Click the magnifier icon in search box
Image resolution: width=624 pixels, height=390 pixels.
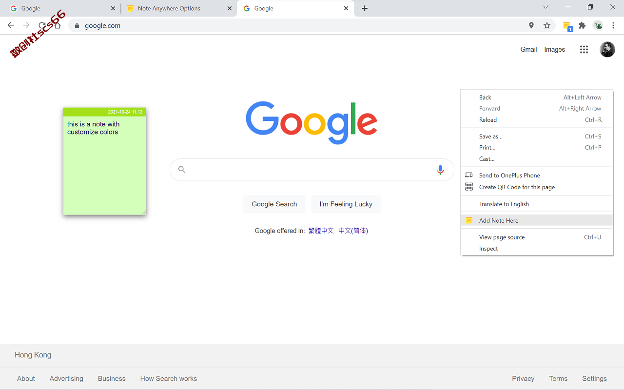182,170
